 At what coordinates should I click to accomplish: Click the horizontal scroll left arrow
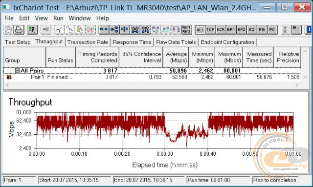point(8,85)
